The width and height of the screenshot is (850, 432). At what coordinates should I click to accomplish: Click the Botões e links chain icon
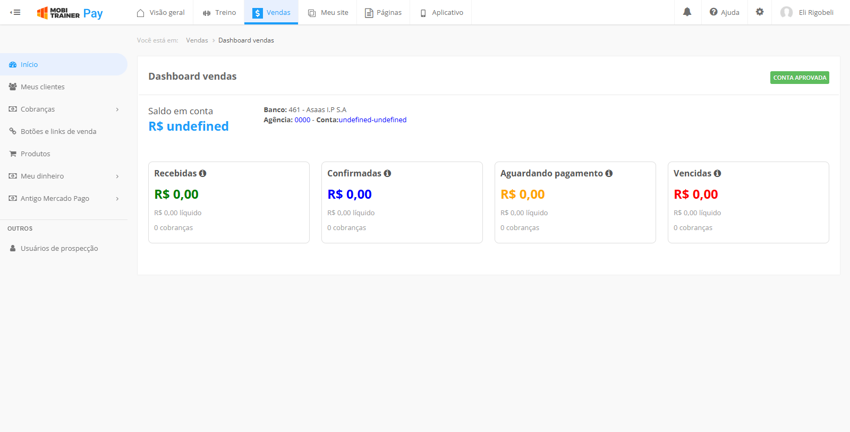pos(13,131)
